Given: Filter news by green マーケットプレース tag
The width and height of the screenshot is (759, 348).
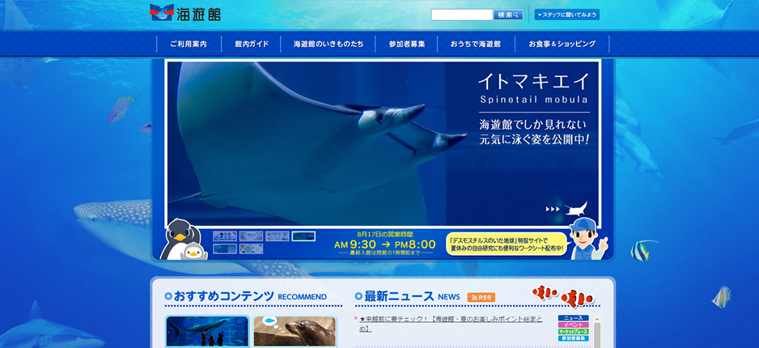Looking at the screenshot, I should (574, 332).
